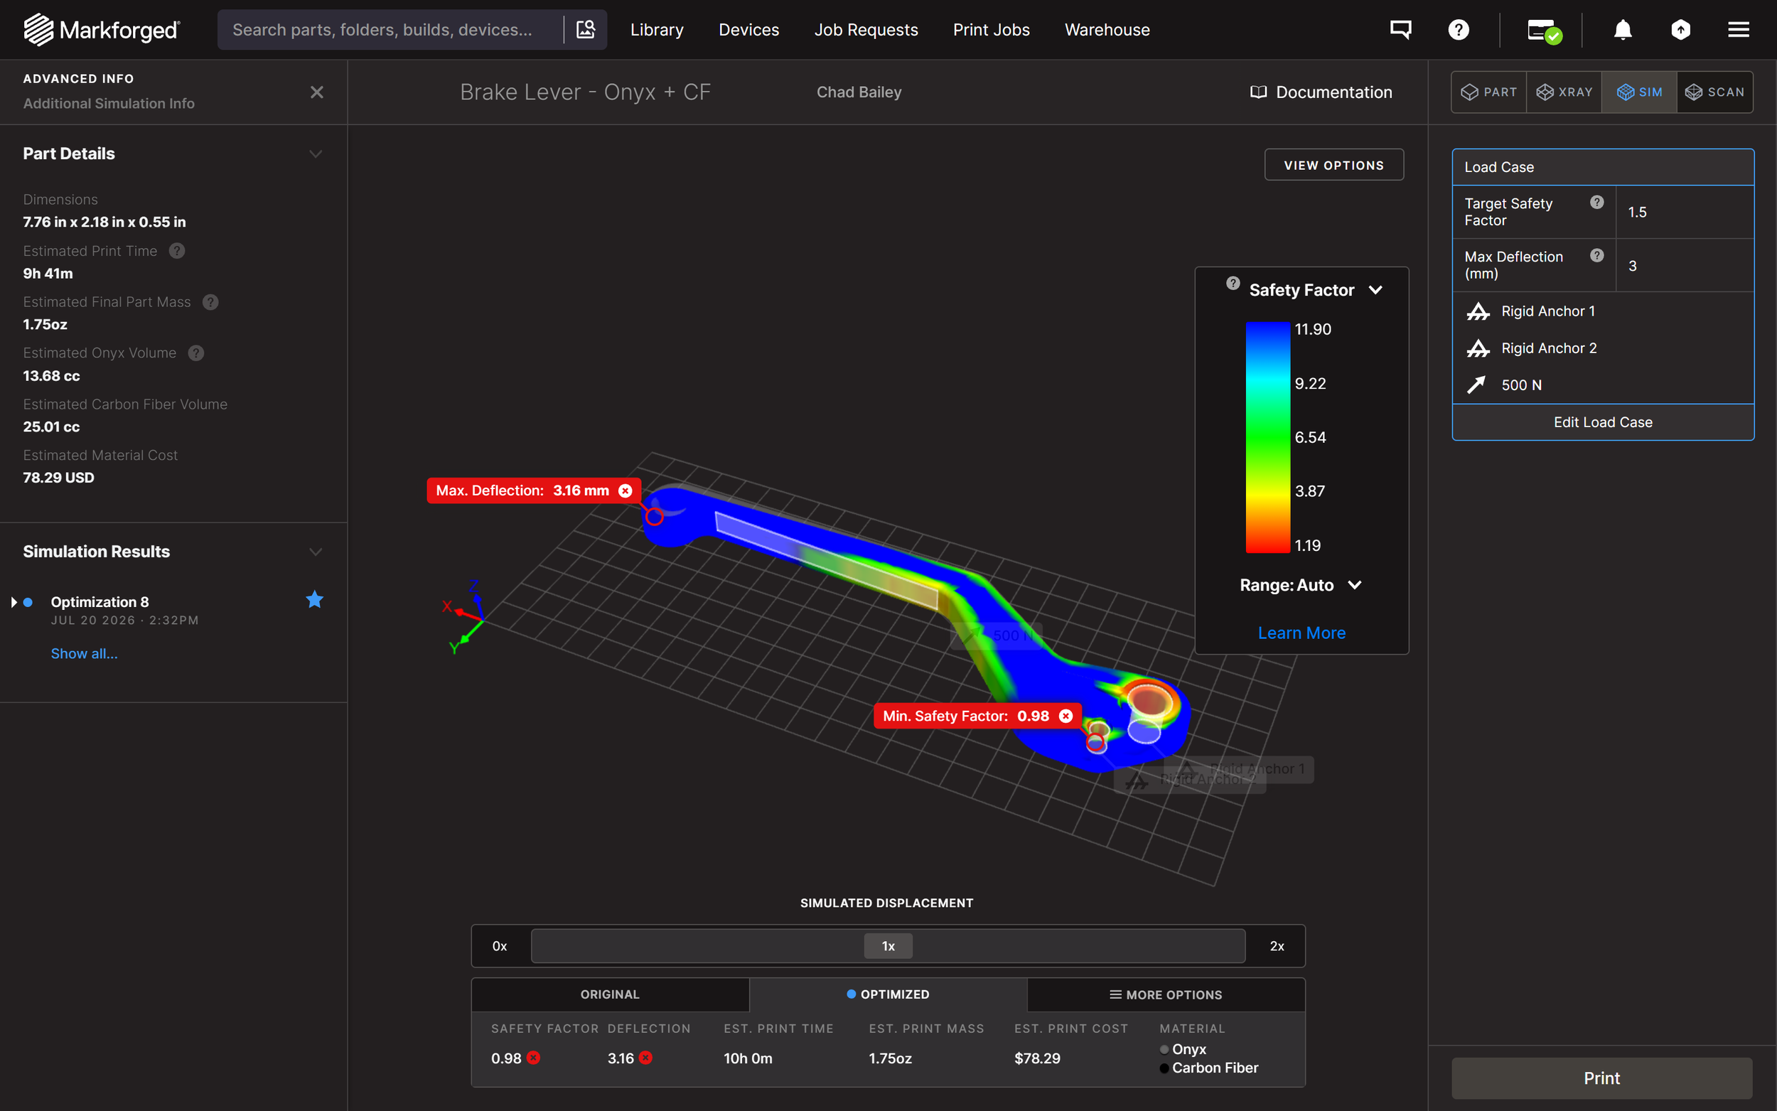Set displacement to 0x
Screen dimensions: 1777x1111
tap(500, 945)
